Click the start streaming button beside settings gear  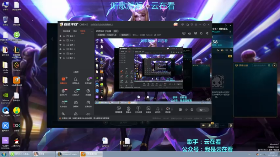tap(203, 110)
